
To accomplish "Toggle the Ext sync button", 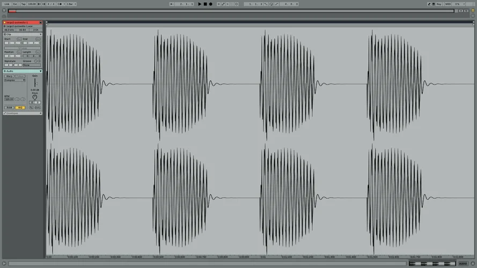I will (15, 4).
